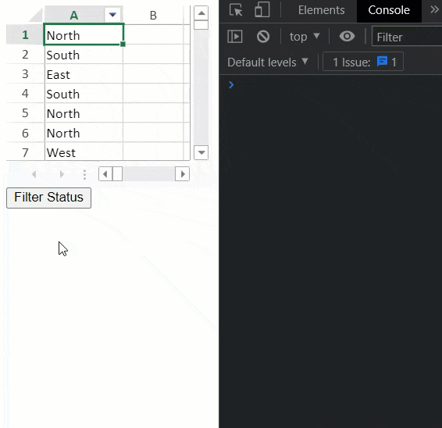Click the blue issue message icon
Viewport: 442px width, 428px height.
(382, 61)
